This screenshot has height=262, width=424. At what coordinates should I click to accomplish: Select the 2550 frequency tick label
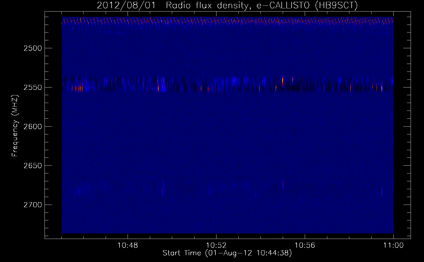pos(32,87)
